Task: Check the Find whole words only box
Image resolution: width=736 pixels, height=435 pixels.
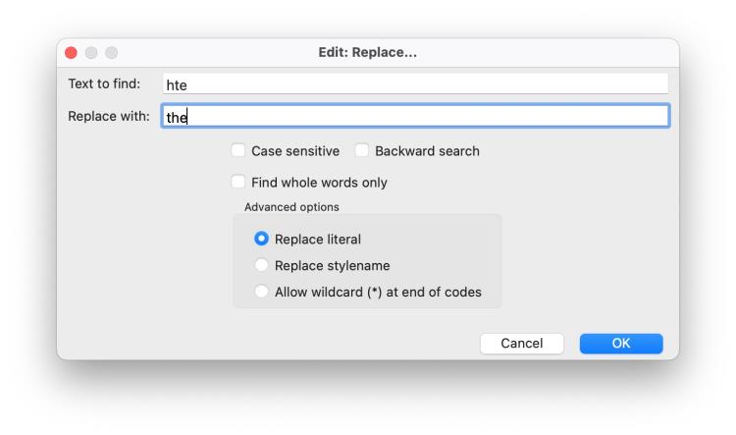Action: 238,183
